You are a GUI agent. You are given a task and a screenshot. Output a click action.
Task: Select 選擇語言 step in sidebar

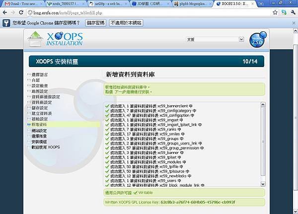point(40,74)
